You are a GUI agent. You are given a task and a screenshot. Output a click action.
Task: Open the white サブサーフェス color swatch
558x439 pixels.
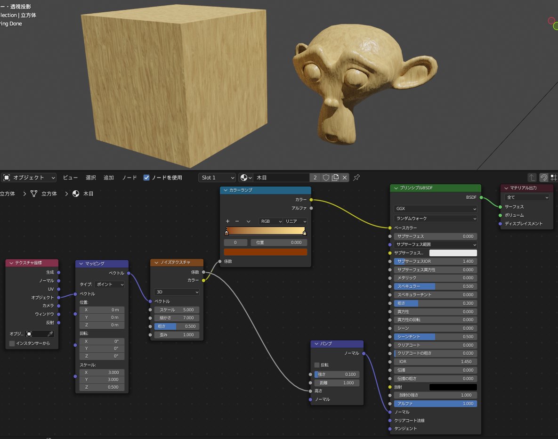453,253
